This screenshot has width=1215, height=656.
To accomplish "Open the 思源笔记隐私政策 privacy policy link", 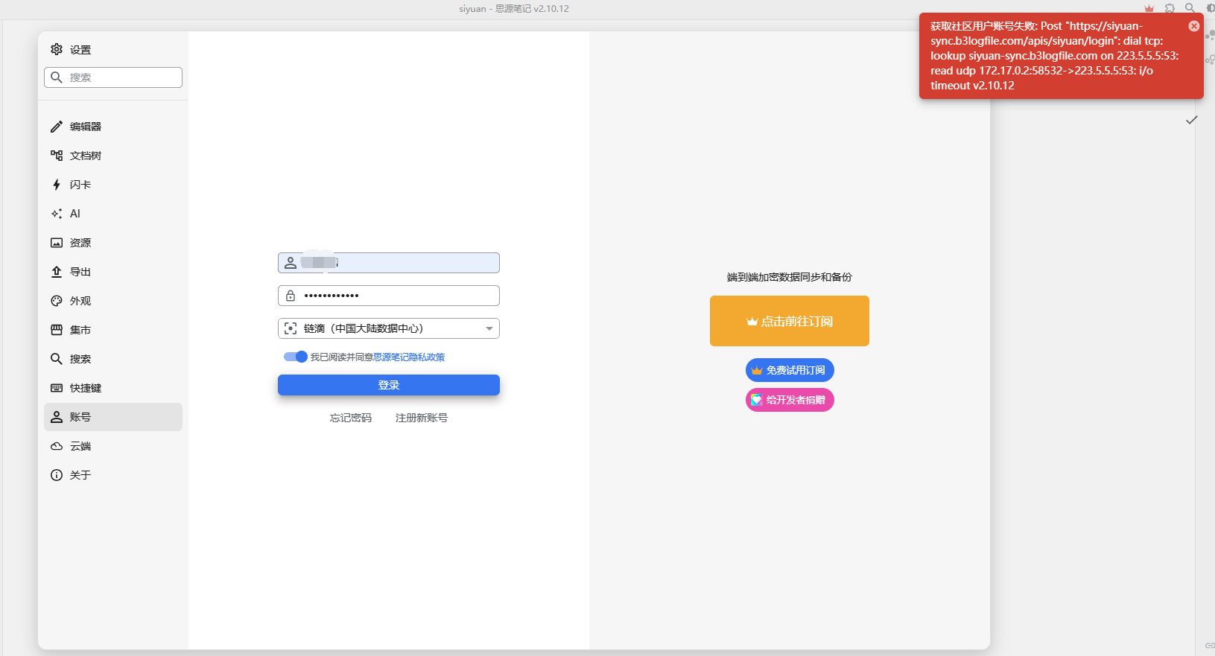I will coord(409,357).
